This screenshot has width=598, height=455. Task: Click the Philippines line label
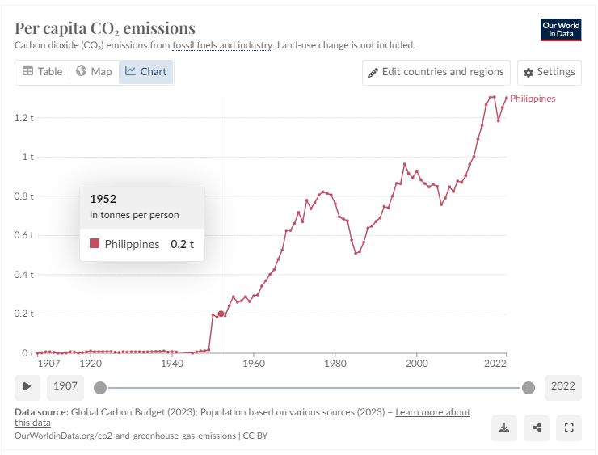(x=533, y=99)
